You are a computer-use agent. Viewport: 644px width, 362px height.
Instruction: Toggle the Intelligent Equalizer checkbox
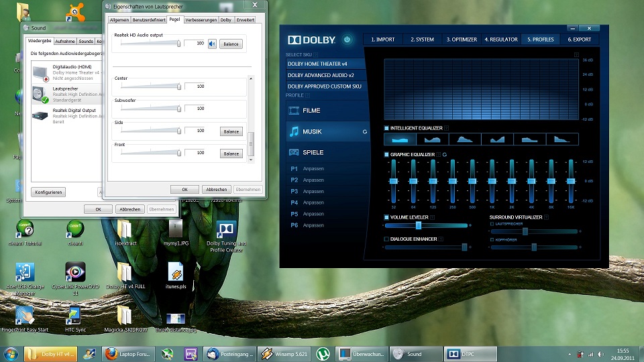pos(386,128)
